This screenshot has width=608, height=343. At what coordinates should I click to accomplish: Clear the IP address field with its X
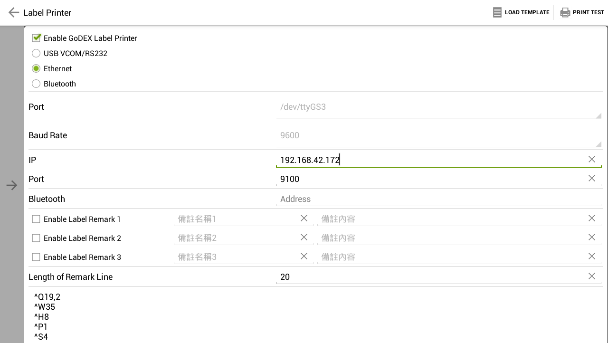[592, 159]
